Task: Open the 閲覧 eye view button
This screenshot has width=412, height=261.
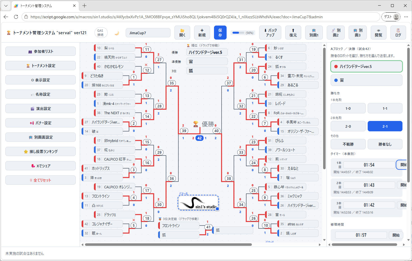Action: tap(378, 33)
